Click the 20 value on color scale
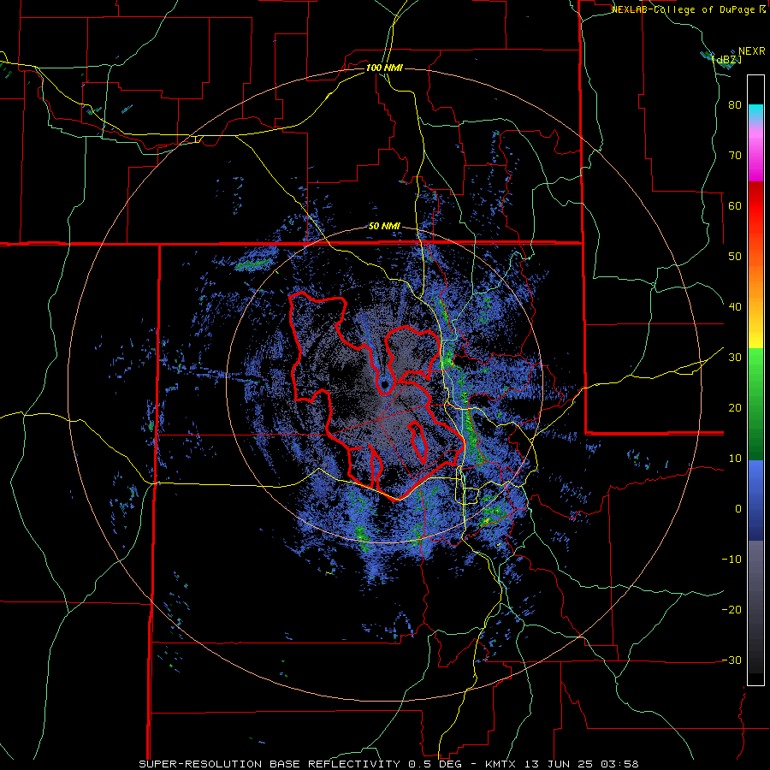 [x=735, y=407]
